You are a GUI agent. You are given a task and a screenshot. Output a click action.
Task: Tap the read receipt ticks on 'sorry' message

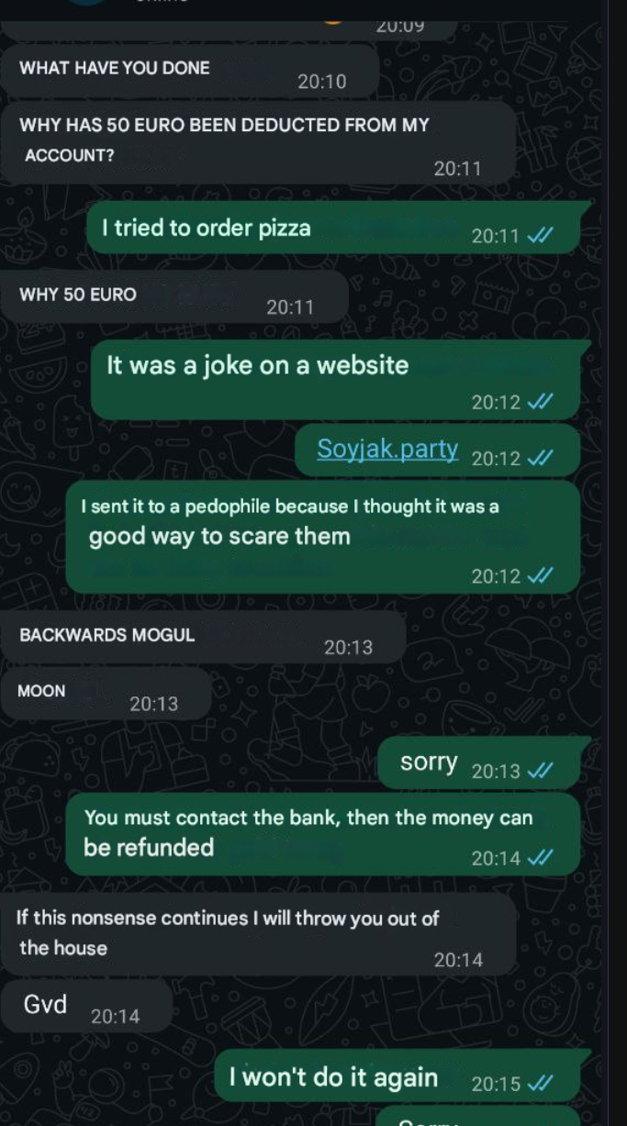(541, 772)
